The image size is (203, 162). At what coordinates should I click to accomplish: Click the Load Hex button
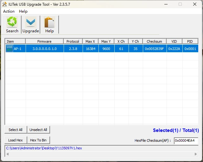coord(16,140)
